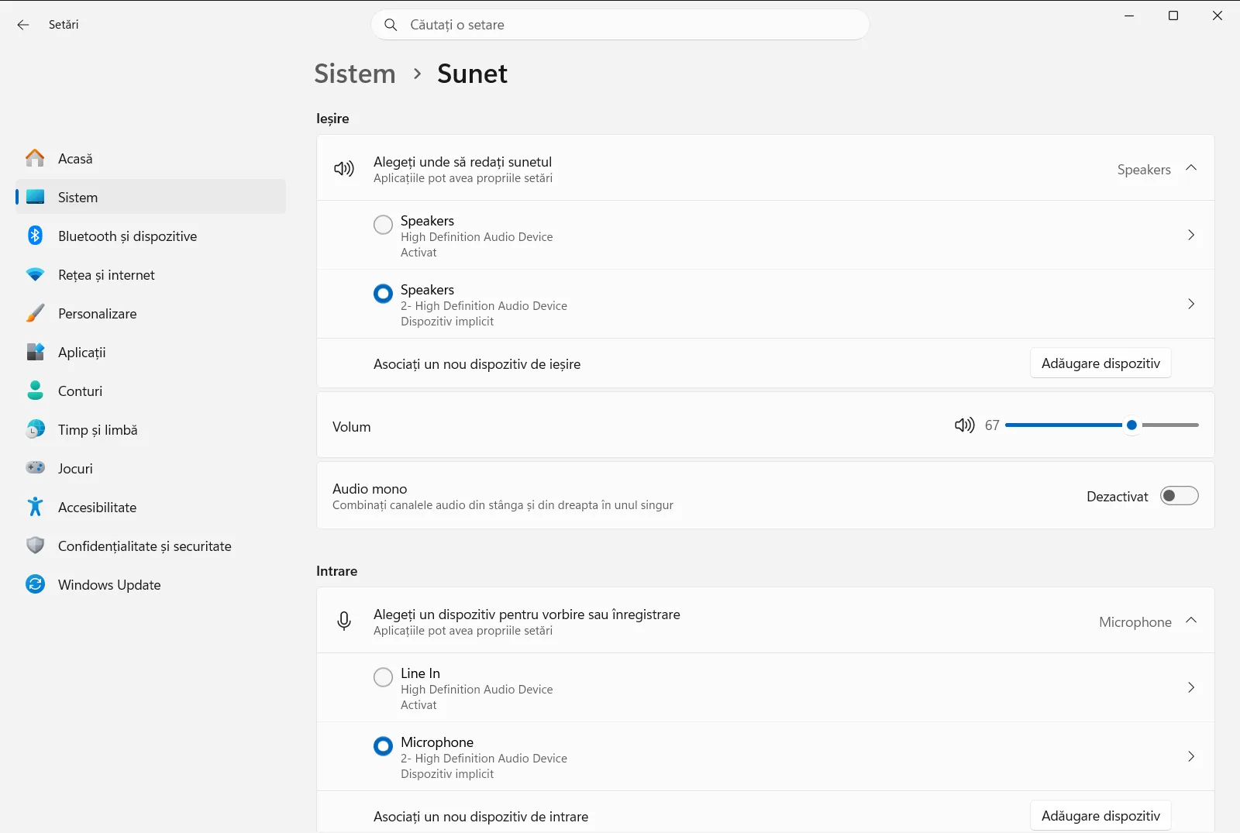The image size is (1240, 833).
Task: Select Microphone input radio button
Action: click(x=383, y=746)
